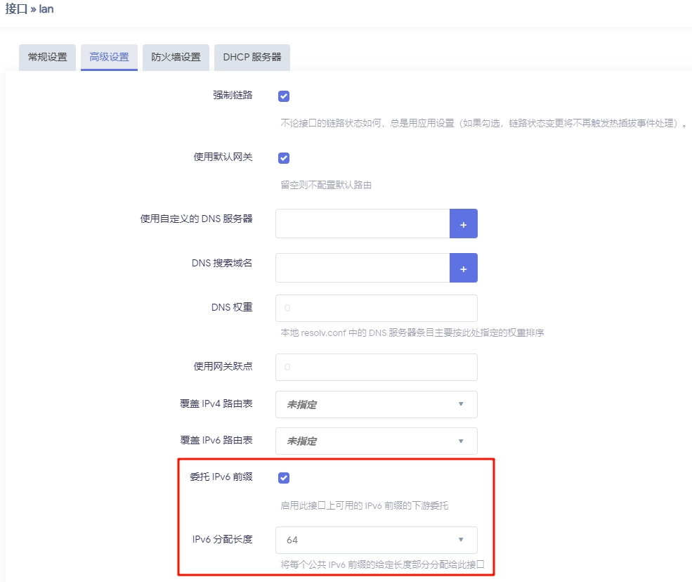Image resolution: width=692 pixels, height=582 pixels.
Task: Click the 接口 breadcrumb link
Action: click(x=14, y=9)
